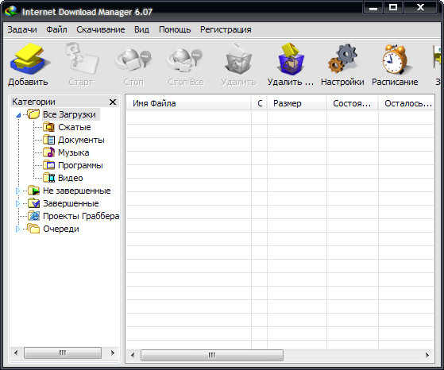
Task: Click download list horizontal scrollbar thumb
Action: coord(212,355)
